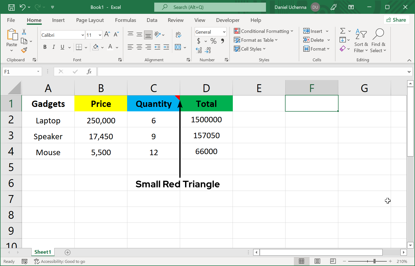Add a new sheet with plus button
This screenshot has width=415, height=266.
68,252
